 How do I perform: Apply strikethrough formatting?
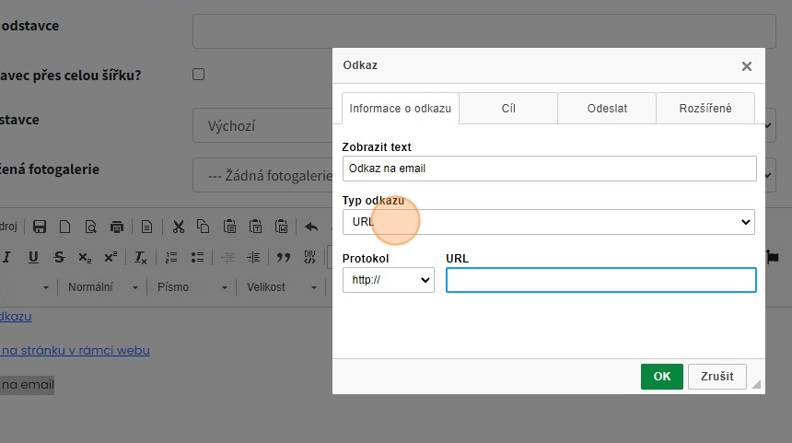point(60,257)
